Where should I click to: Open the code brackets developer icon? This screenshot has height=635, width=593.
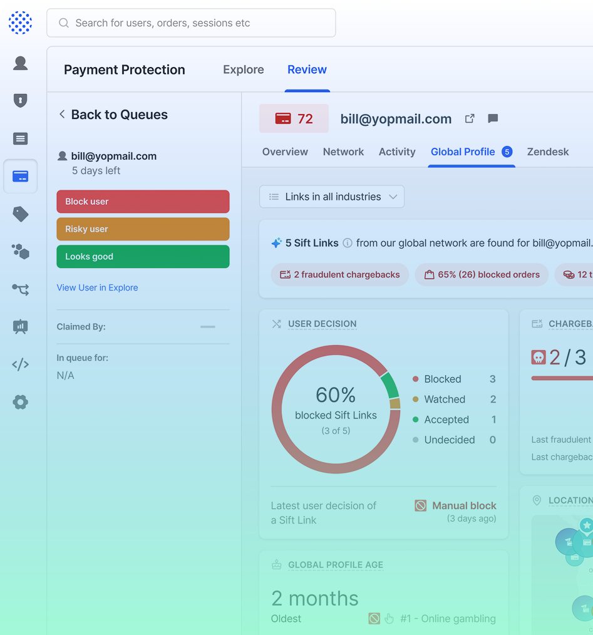(x=20, y=364)
